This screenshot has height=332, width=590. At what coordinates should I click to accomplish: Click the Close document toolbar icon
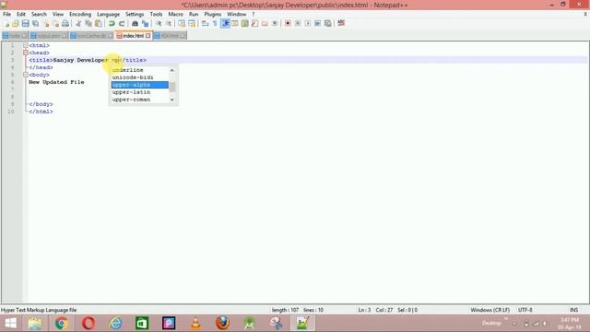[46, 24]
